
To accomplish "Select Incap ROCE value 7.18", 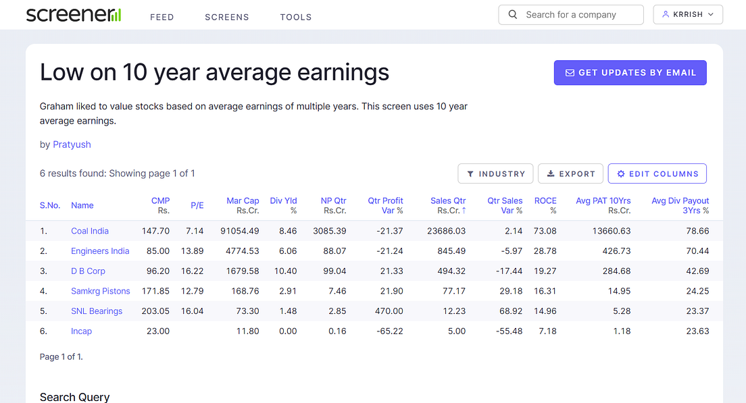I will click(547, 331).
